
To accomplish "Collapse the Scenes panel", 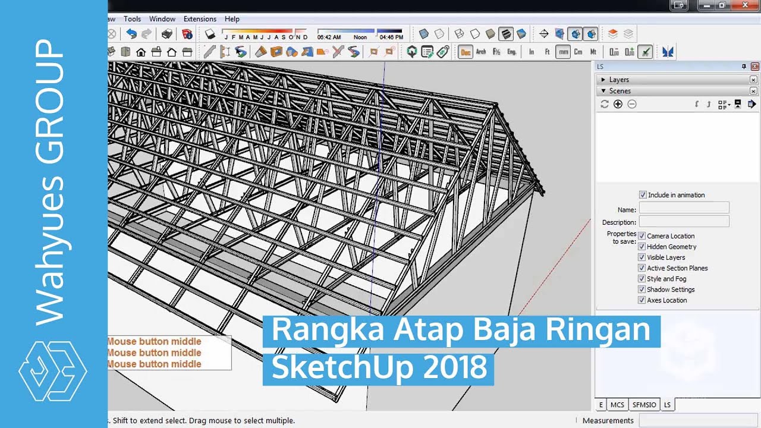I will [603, 91].
